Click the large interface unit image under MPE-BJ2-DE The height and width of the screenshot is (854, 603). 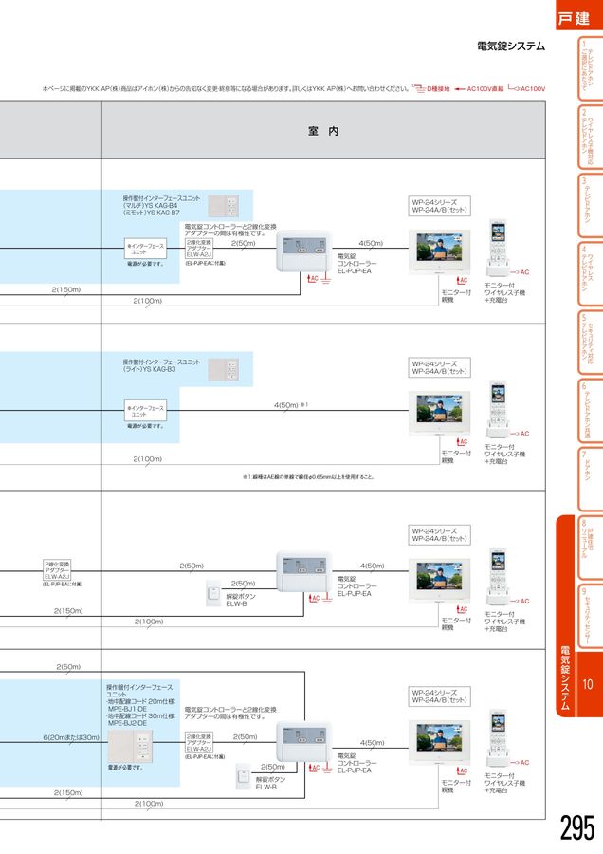[x=130, y=746]
